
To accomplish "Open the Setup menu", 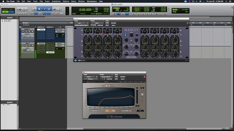I will pos(73,1).
